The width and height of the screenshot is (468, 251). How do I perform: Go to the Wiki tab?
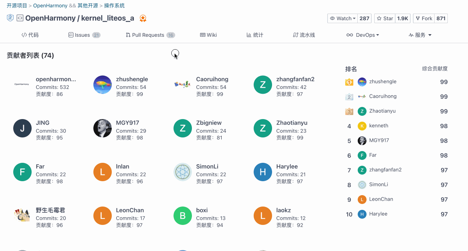[208, 35]
